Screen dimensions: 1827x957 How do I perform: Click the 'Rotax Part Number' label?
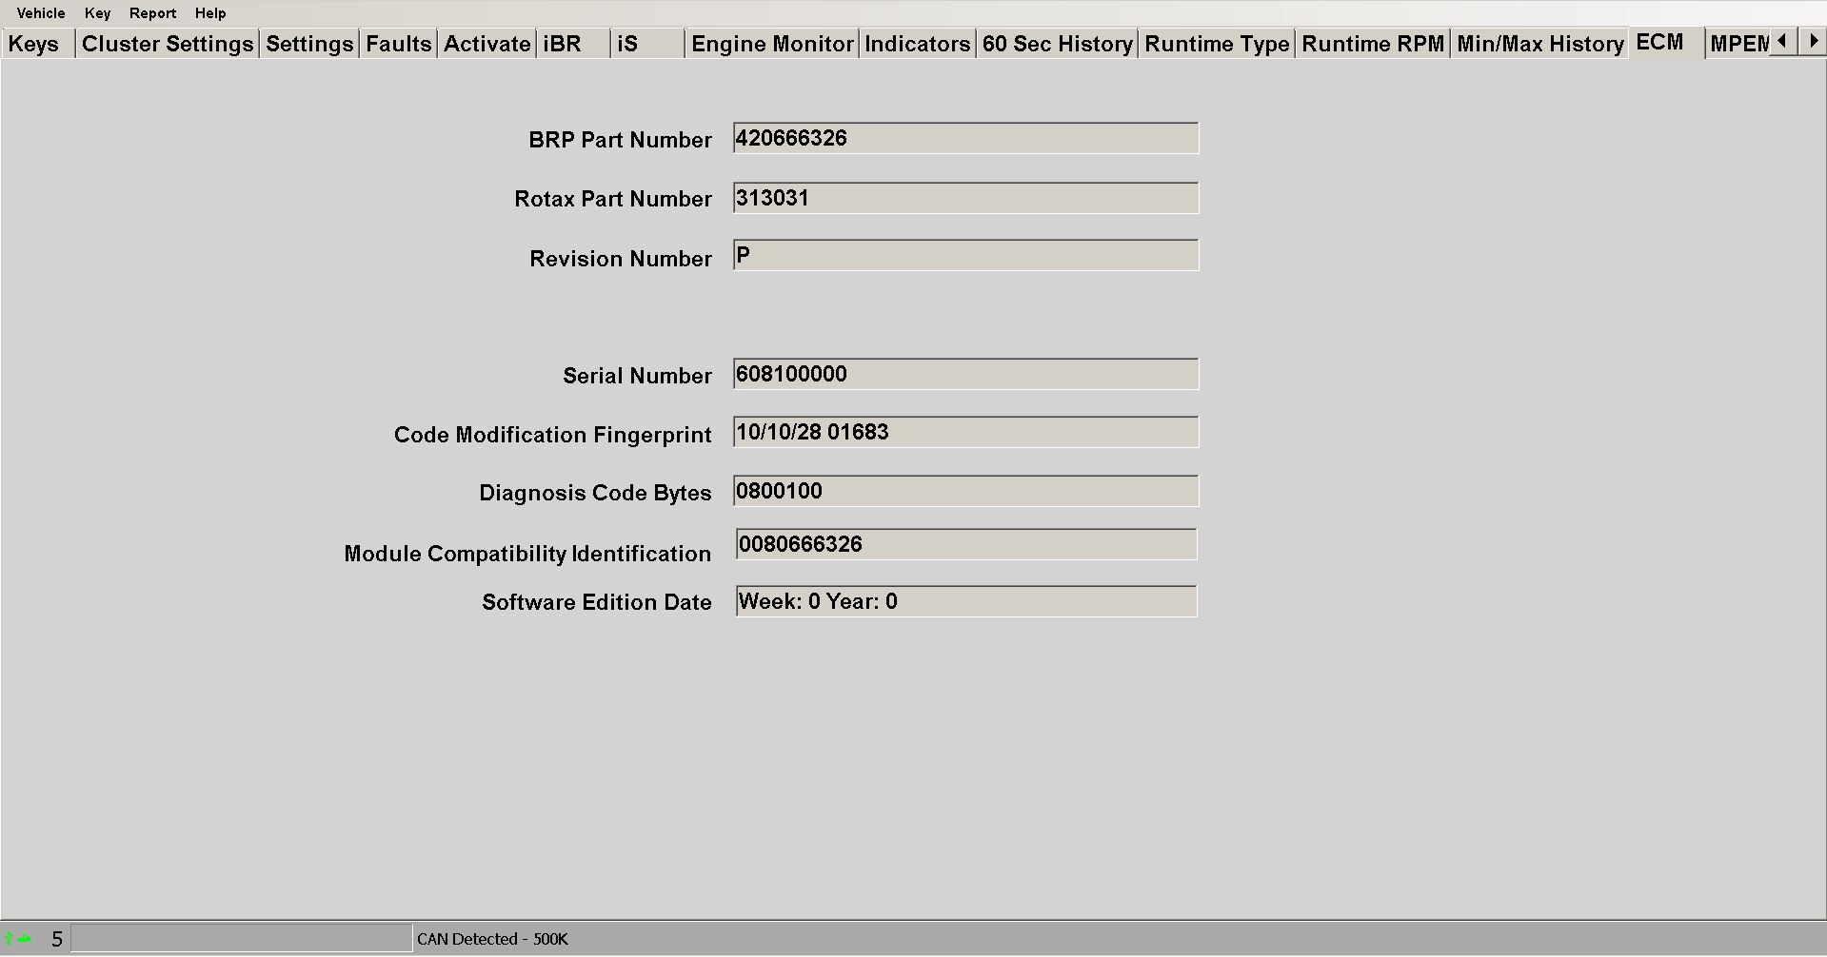pos(613,199)
